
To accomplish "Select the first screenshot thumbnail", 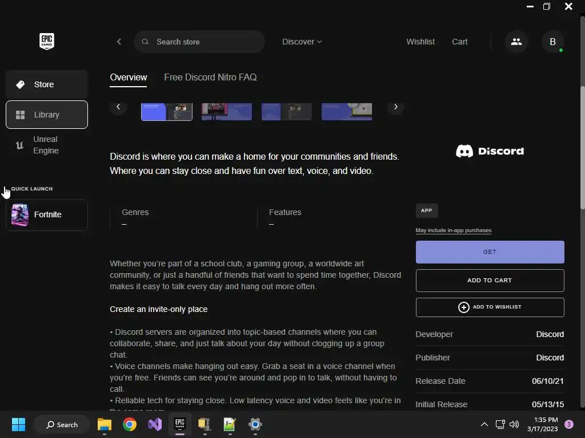I will click(x=167, y=112).
